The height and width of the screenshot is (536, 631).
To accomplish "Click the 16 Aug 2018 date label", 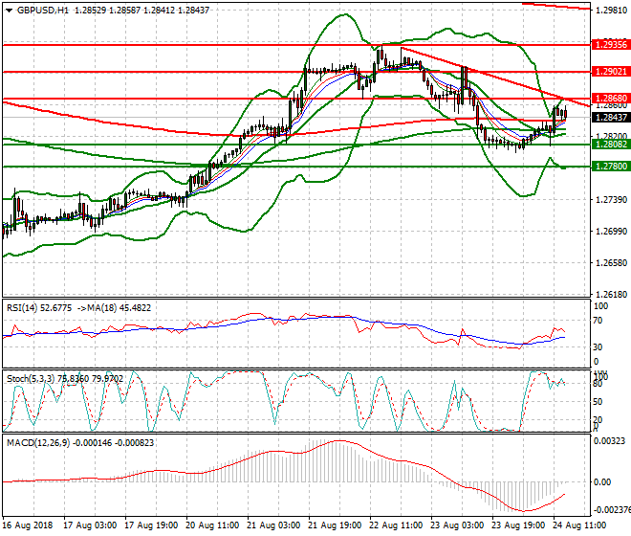I will click(x=28, y=525).
